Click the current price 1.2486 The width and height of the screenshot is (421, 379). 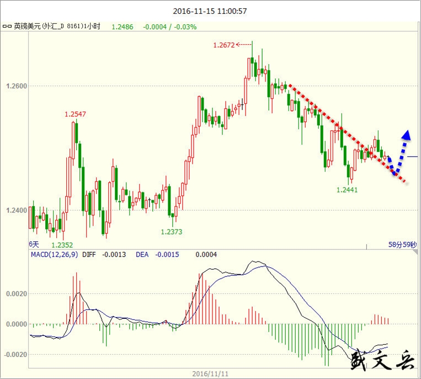point(122,27)
